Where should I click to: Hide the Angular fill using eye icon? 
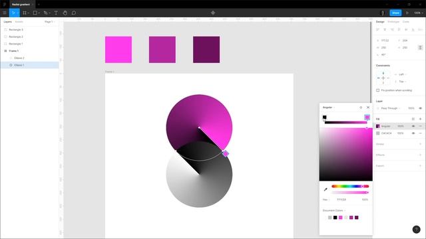[x=413, y=126]
